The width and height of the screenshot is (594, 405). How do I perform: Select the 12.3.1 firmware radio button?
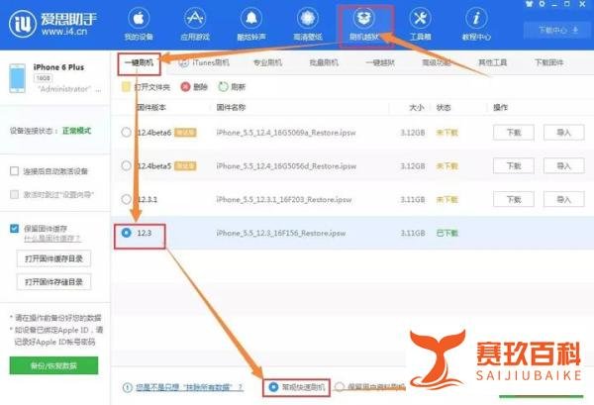pos(126,199)
